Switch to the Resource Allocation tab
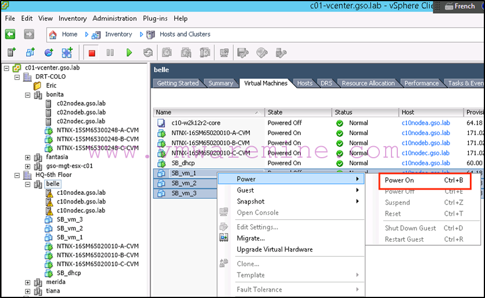This screenshot has width=485, height=298. (x=368, y=83)
